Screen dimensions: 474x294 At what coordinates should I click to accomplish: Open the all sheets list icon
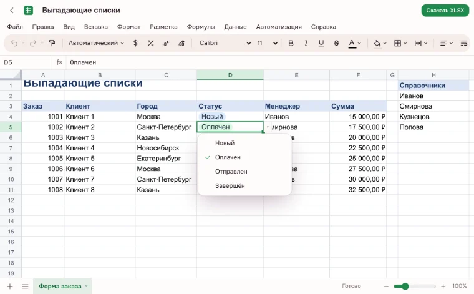(x=25, y=286)
